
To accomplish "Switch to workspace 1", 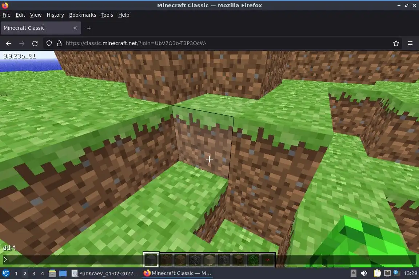I will point(16,274).
